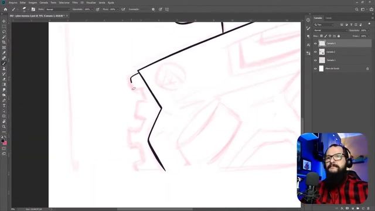
Task: Select the Crop tool
Action: coord(4,42)
